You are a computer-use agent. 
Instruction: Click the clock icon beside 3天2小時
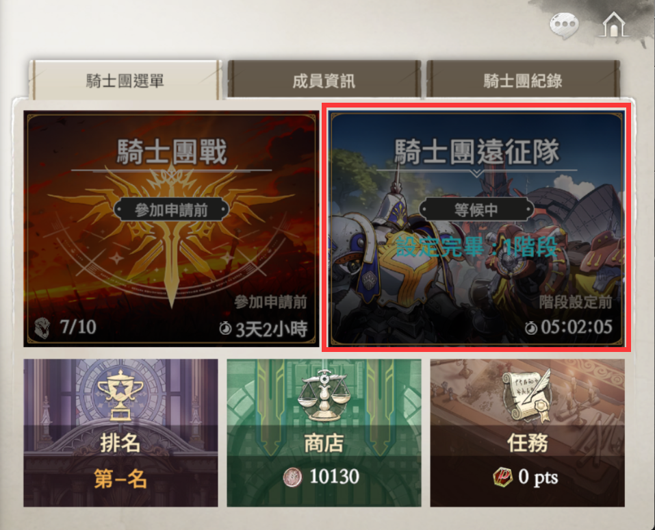226,329
